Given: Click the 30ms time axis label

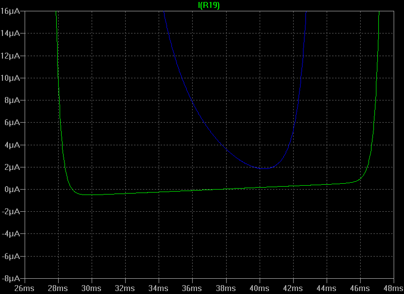Looking at the screenshot, I should [91, 288].
